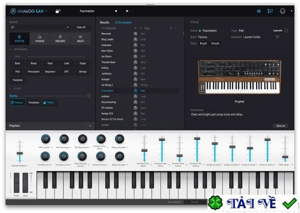The height and width of the screenshot is (213, 300).
Task: Click the Percussion type button
Action: (x=34, y=72)
